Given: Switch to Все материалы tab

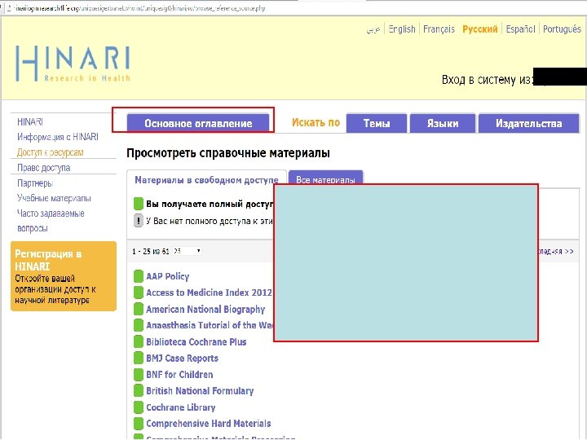Looking at the screenshot, I should [x=325, y=178].
